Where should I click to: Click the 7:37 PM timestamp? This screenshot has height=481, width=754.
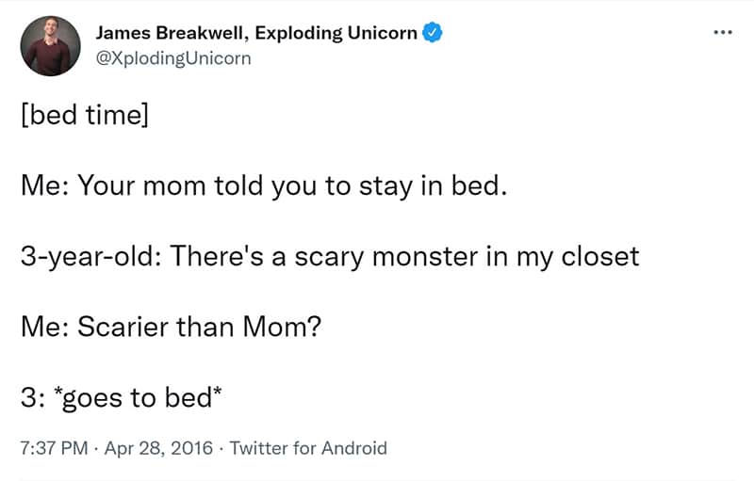(x=54, y=448)
